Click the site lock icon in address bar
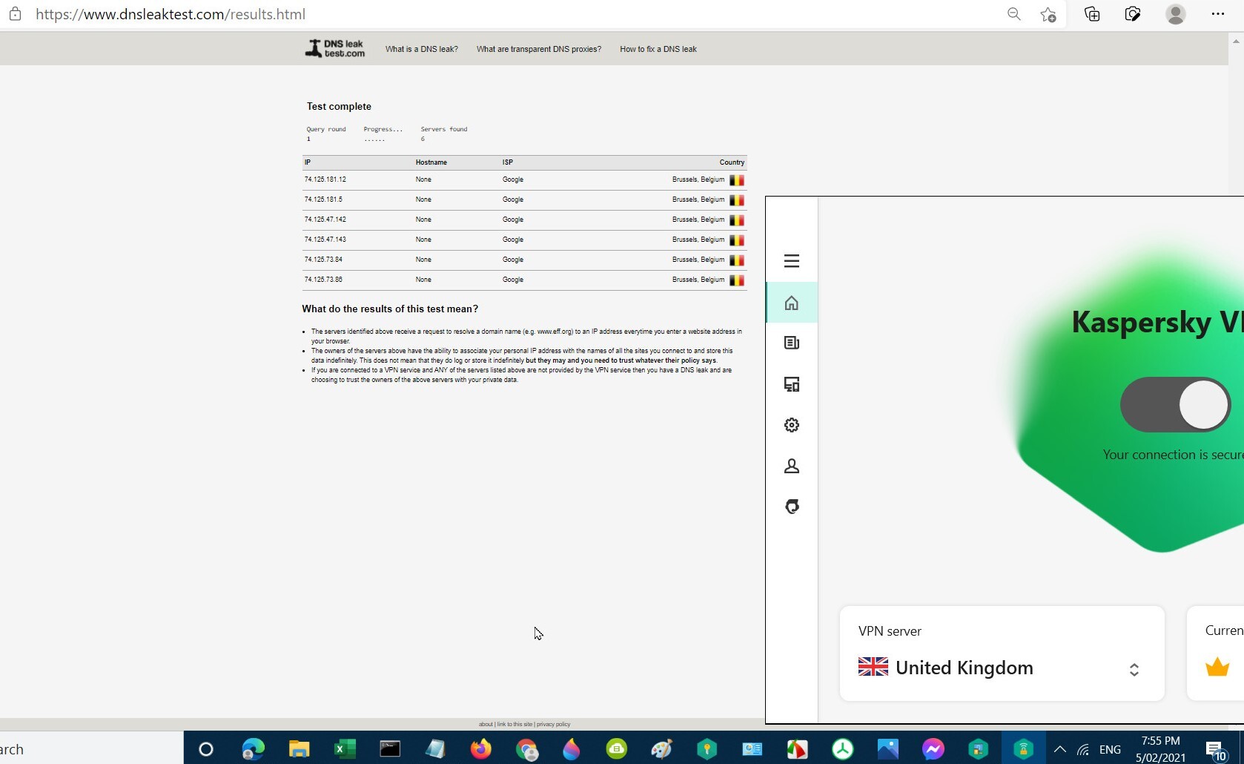 tap(15, 14)
